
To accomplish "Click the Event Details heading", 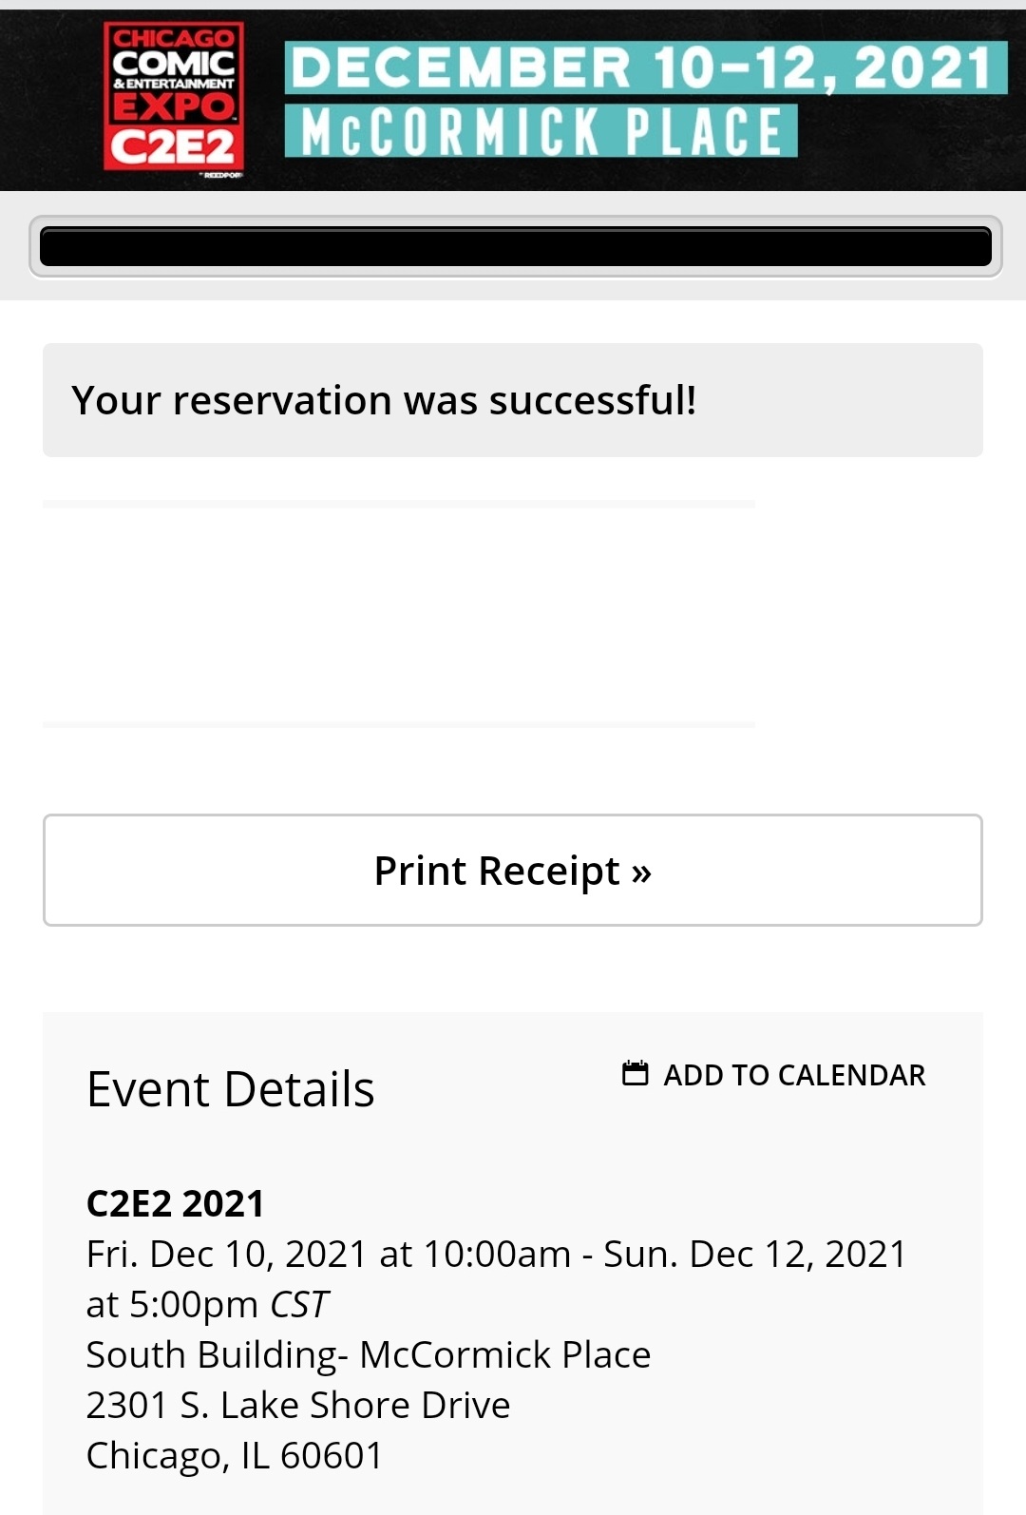I will pos(230,1089).
